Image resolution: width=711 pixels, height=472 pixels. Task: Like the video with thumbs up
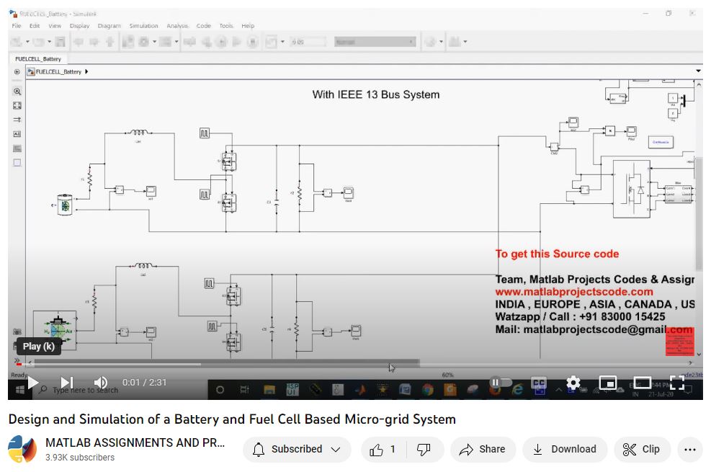[383, 450]
